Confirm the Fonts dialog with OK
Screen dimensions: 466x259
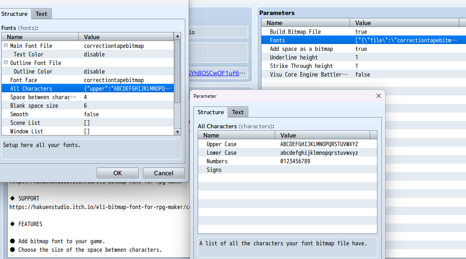tap(117, 173)
